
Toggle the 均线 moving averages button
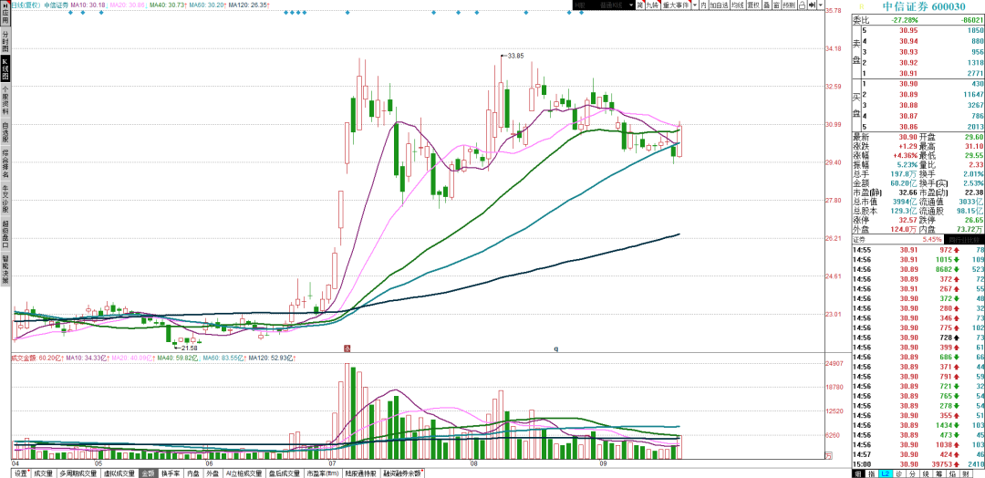pos(738,5)
